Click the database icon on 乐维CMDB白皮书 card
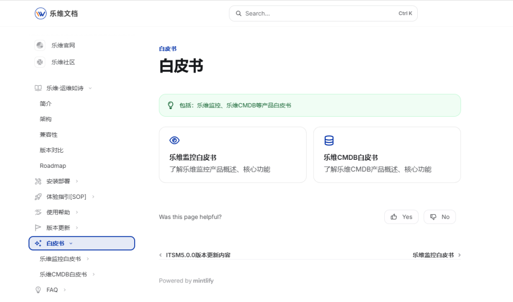The width and height of the screenshot is (513, 302). [329, 140]
